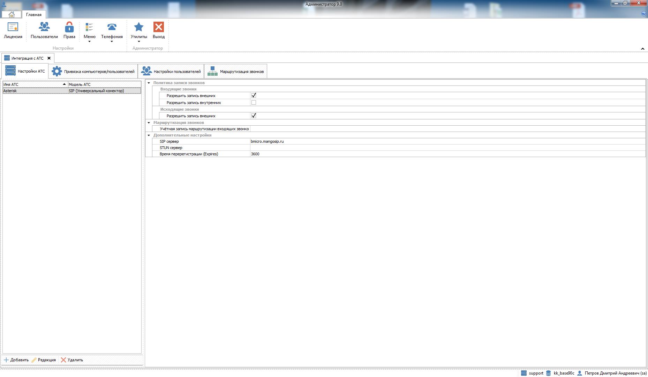
Task: Click Учётная запись маршрутизации value field
Action: pyautogui.click(x=447, y=129)
